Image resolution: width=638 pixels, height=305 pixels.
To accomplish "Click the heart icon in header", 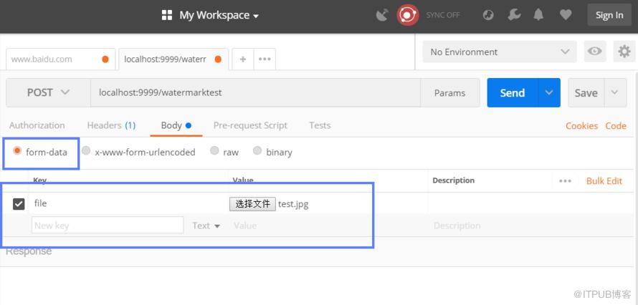I will tap(565, 15).
